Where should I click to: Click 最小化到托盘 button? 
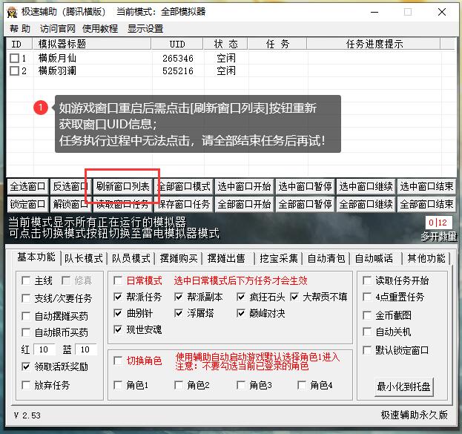(404, 387)
